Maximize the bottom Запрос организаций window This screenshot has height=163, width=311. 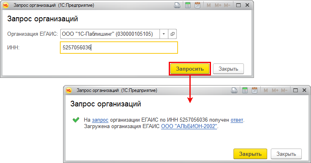[x=295, y=90]
